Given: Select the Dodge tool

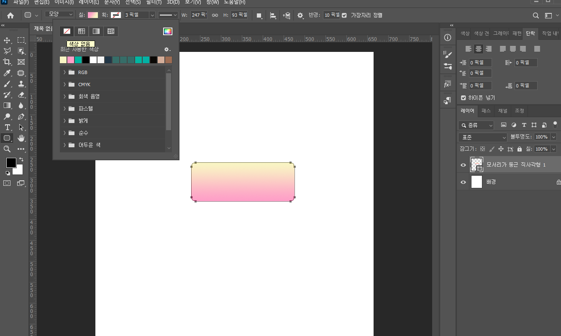Looking at the screenshot, I should (x=7, y=116).
